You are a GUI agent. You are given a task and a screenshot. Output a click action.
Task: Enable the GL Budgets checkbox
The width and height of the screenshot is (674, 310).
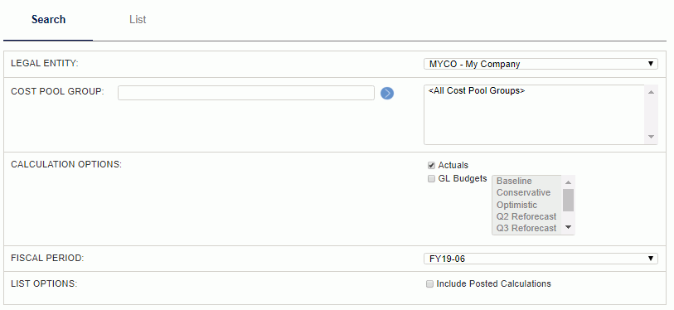point(431,179)
